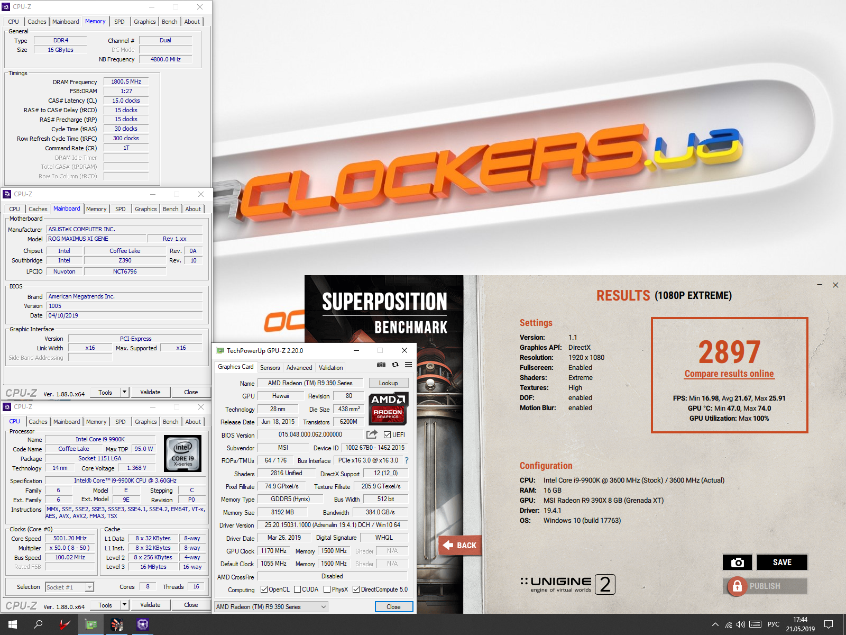The width and height of the screenshot is (846, 635).
Task: Click the SAVE button in Superposition
Action: point(782,562)
